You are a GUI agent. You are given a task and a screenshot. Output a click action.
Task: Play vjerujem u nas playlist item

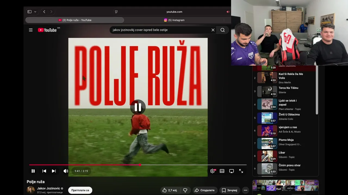click(284, 131)
